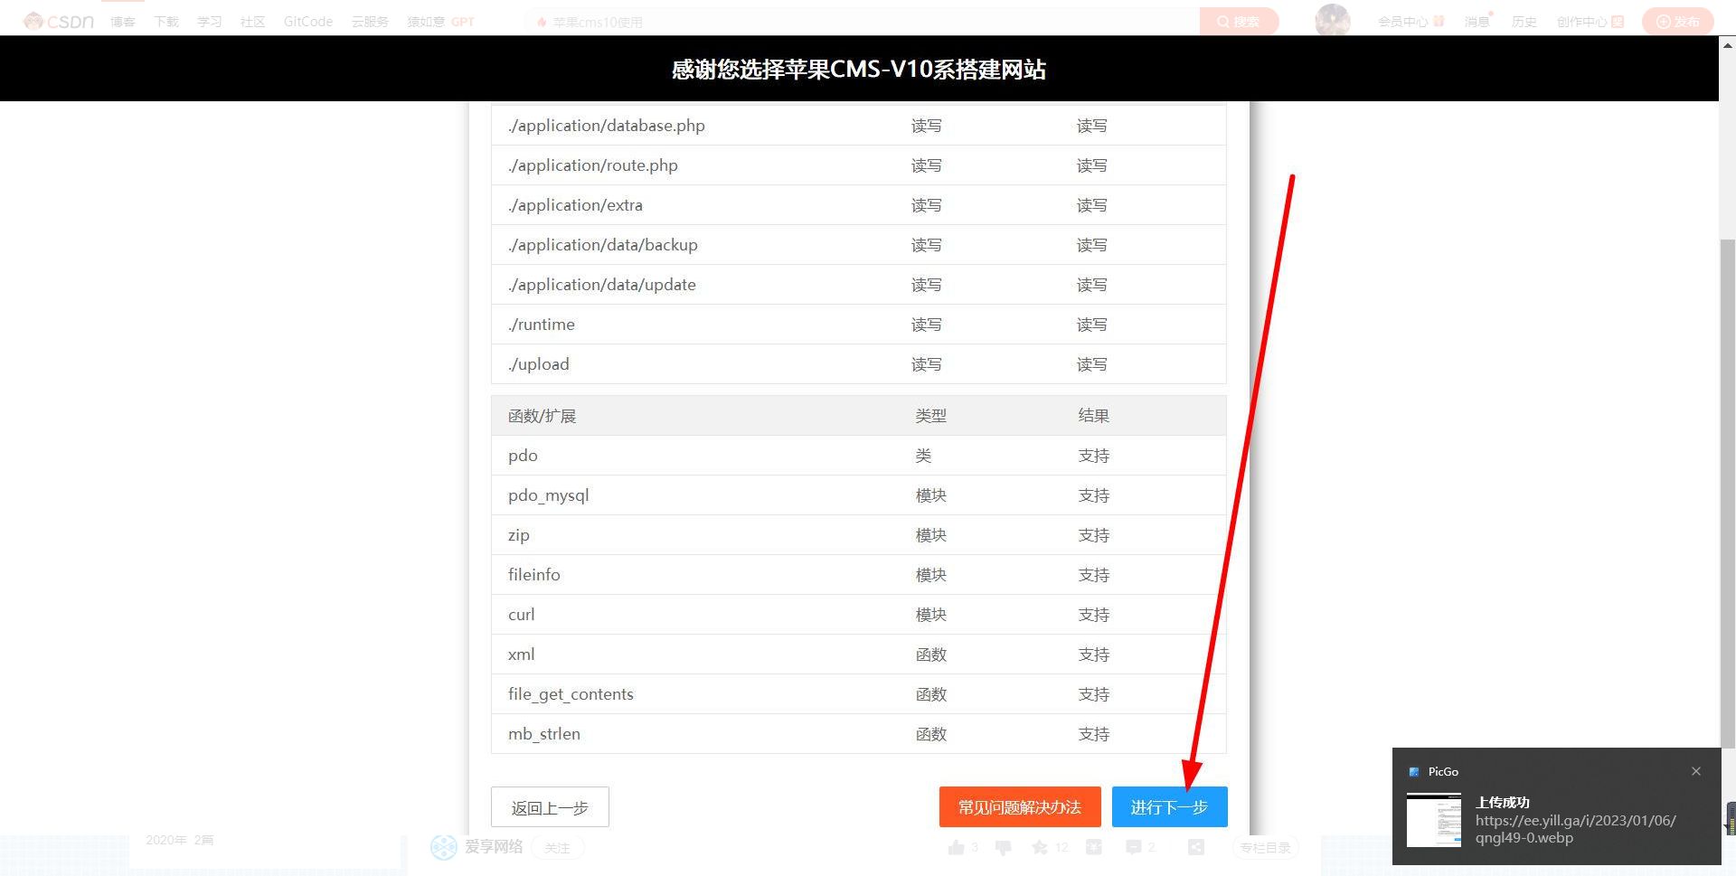This screenshot has height=876, width=1736.
Task: Click the 类型 column header
Action: pyautogui.click(x=930, y=416)
